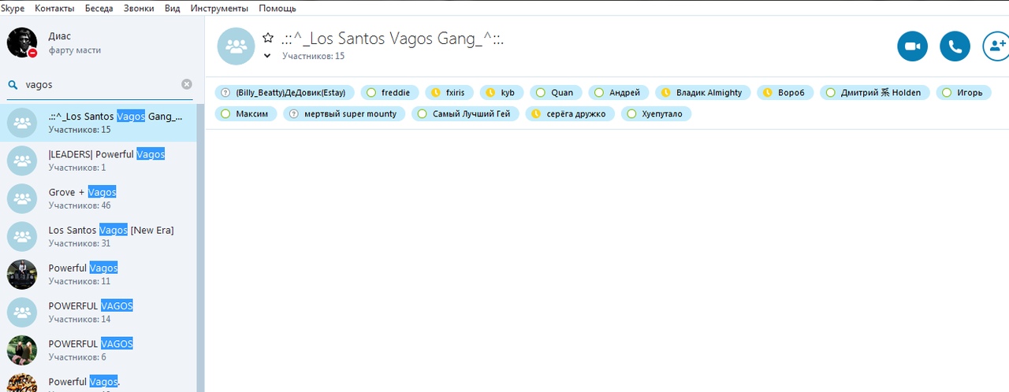This screenshot has width=1009, height=392.
Task: Start a video call with the group
Action: click(912, 46)
